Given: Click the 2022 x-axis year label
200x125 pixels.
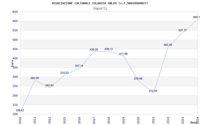Looking at the screenshot, I should 168,120.
